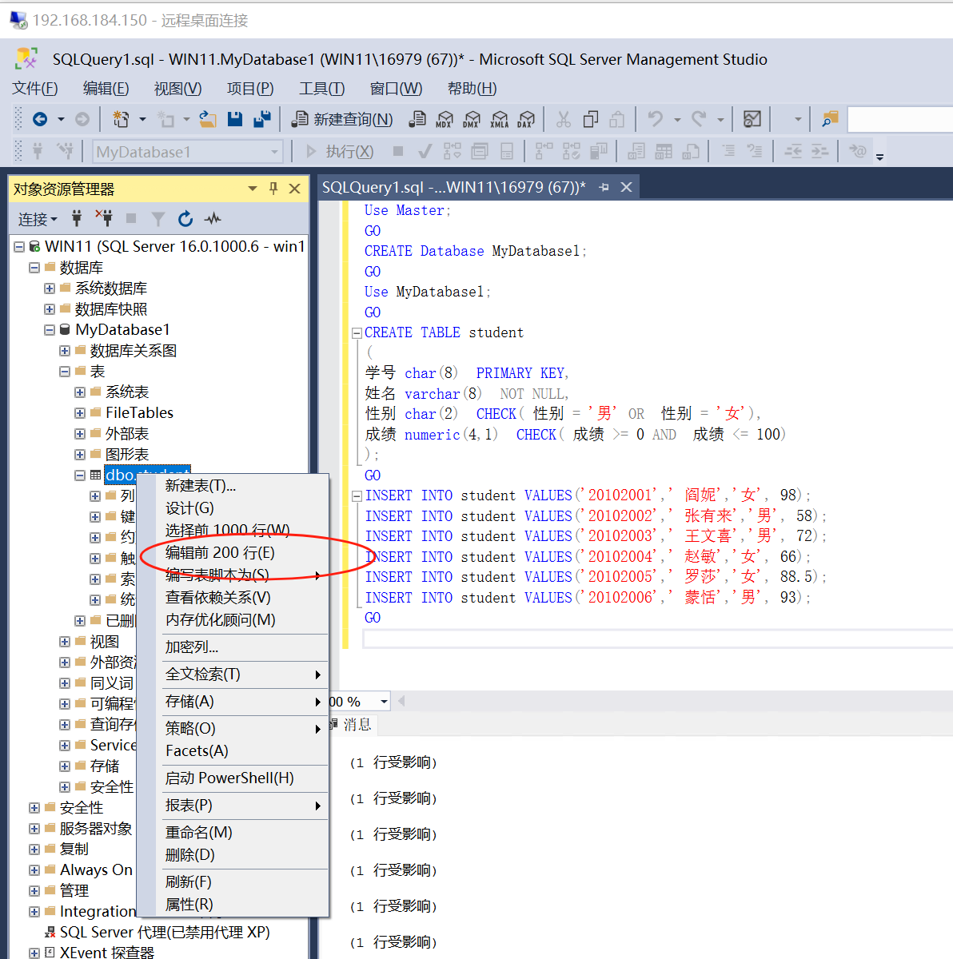Viewport: 953px width, 959px height.
Task: Open Activity Monitor from Object Explorer toolbar
Action: 213,218
